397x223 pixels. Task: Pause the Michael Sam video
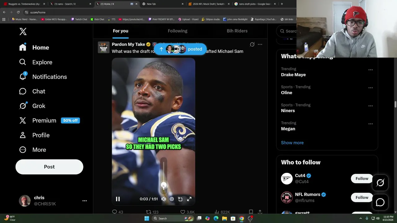(118, 199)
